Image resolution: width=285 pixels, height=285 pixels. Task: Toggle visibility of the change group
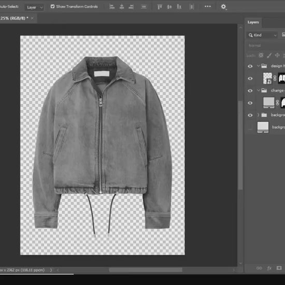pos(250,91)
